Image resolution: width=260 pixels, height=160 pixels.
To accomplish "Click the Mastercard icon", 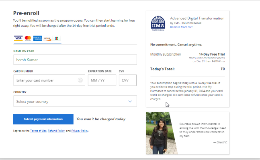I will (28, 38).
